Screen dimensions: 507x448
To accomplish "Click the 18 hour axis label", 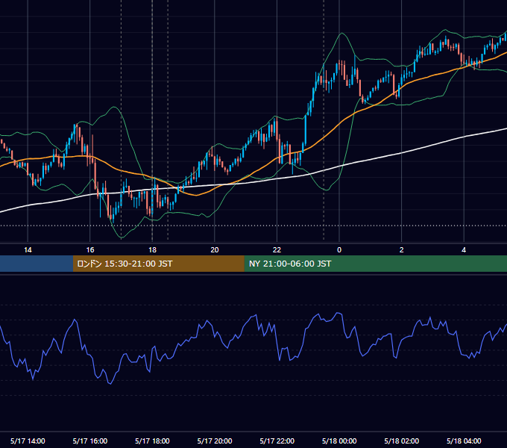I will [x=152, y=250].
